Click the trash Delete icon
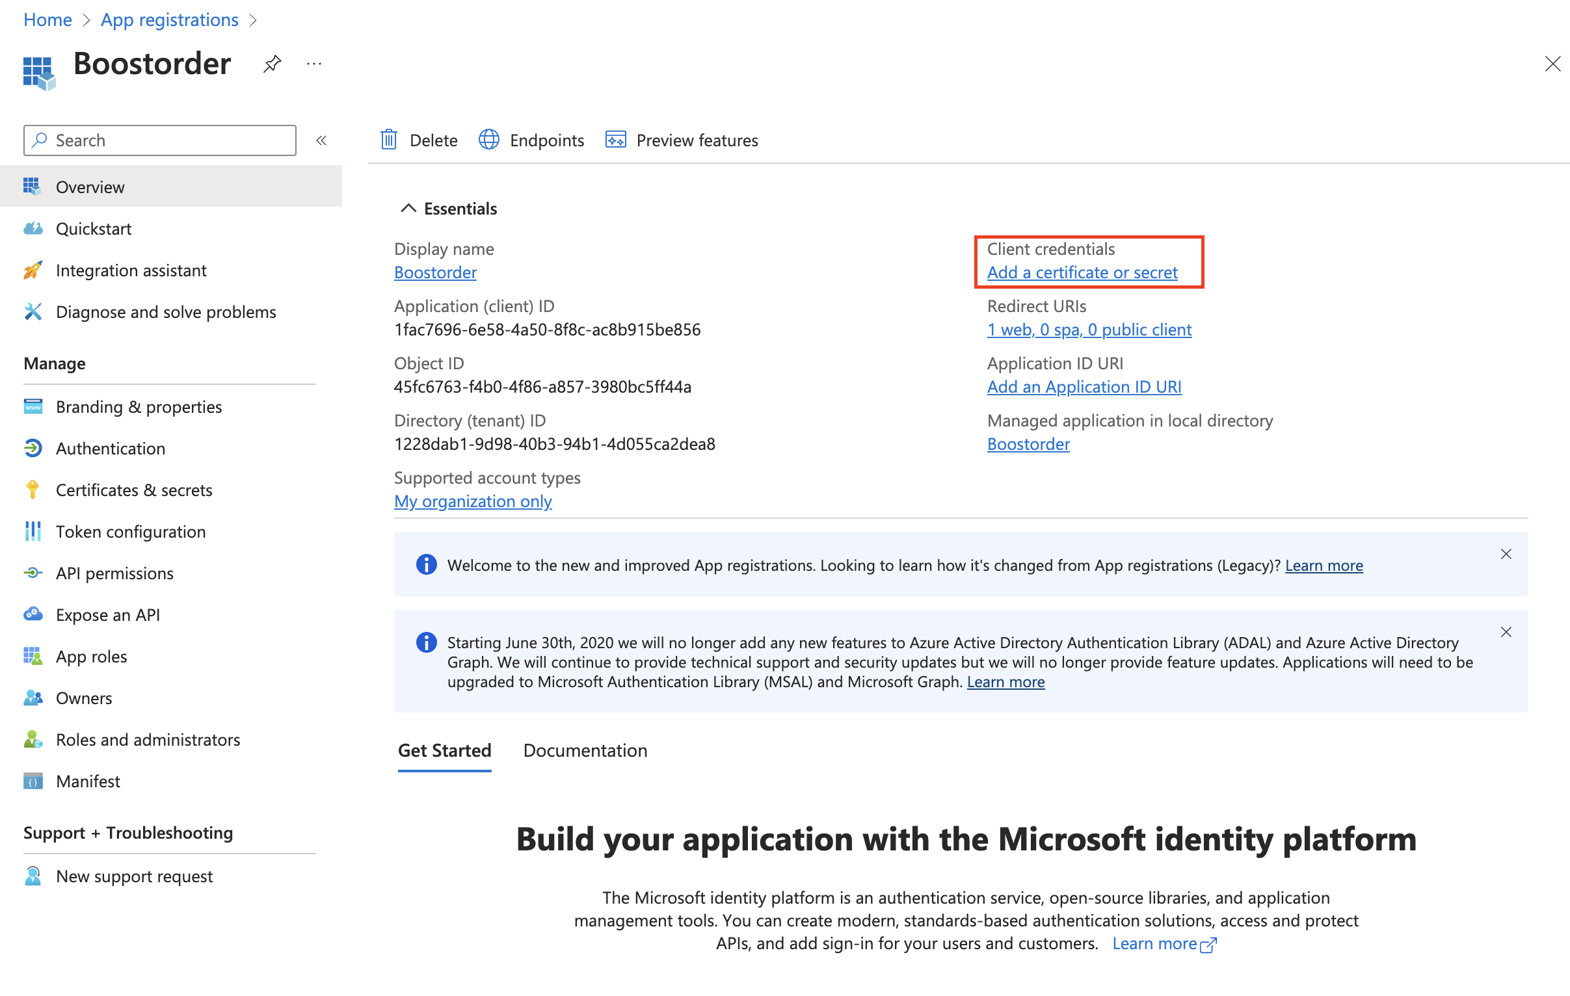Viewport: 1570px width, 996px height. pyautogui.click(x=388, y=140)
